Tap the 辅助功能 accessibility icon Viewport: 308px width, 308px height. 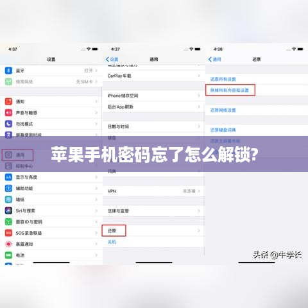tap(8, 188)
